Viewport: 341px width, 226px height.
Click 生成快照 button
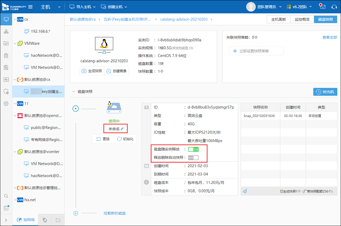(92, 71)
